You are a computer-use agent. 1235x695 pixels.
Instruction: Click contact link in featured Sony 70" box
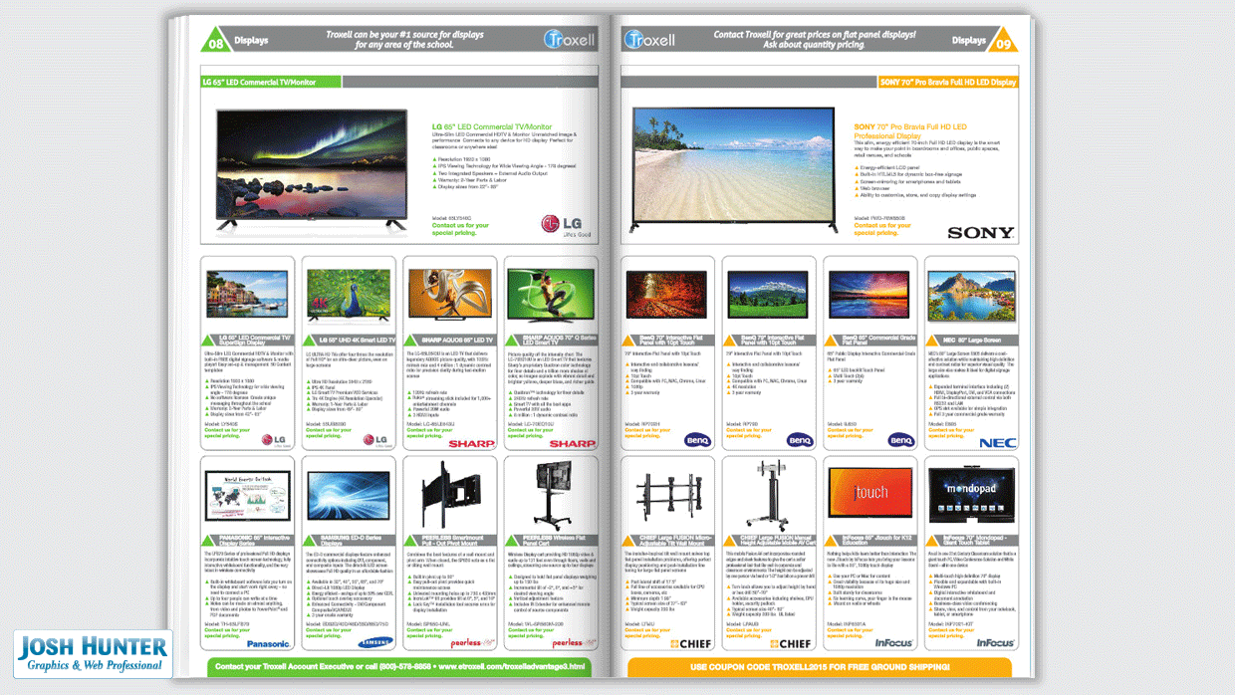(882, 229)
